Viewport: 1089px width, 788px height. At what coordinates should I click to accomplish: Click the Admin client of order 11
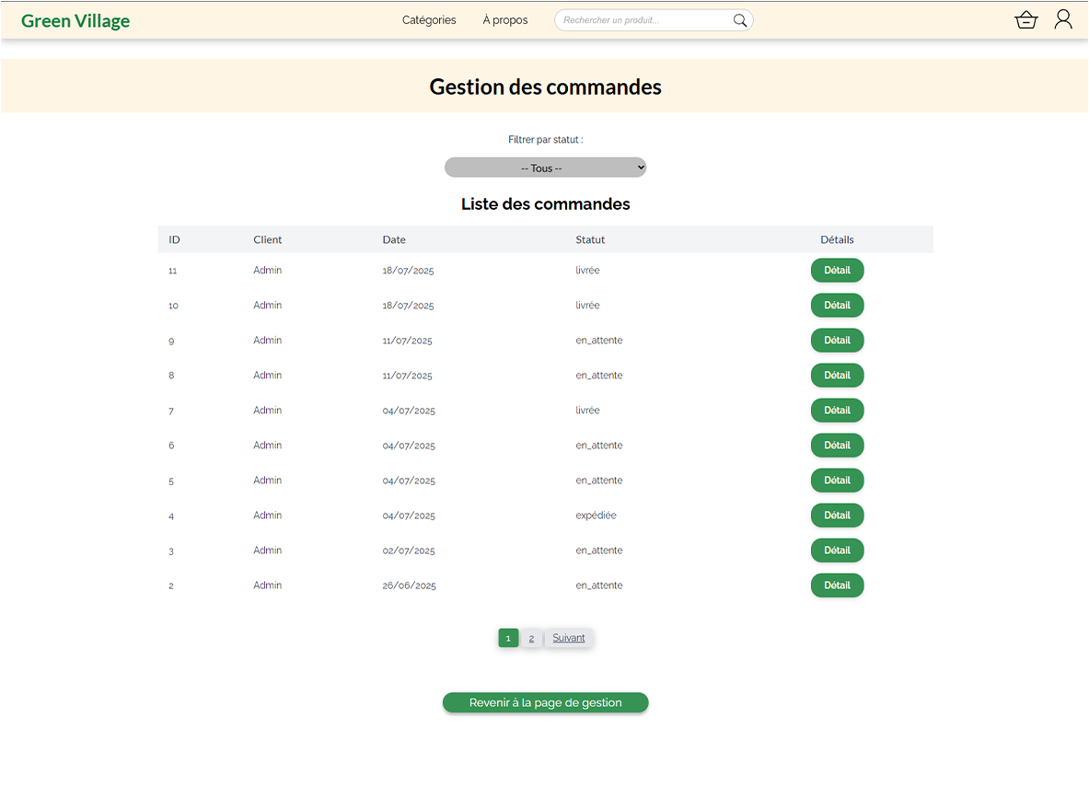[x=267, y=270]
